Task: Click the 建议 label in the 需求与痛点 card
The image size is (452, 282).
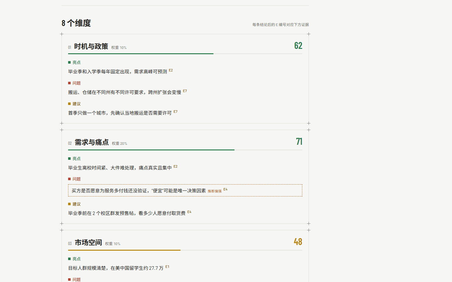Action: pos(74,204)
